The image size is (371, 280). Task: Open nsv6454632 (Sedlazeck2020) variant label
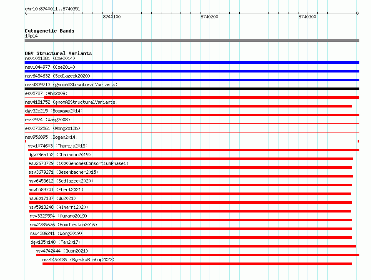tap(58, 76)
